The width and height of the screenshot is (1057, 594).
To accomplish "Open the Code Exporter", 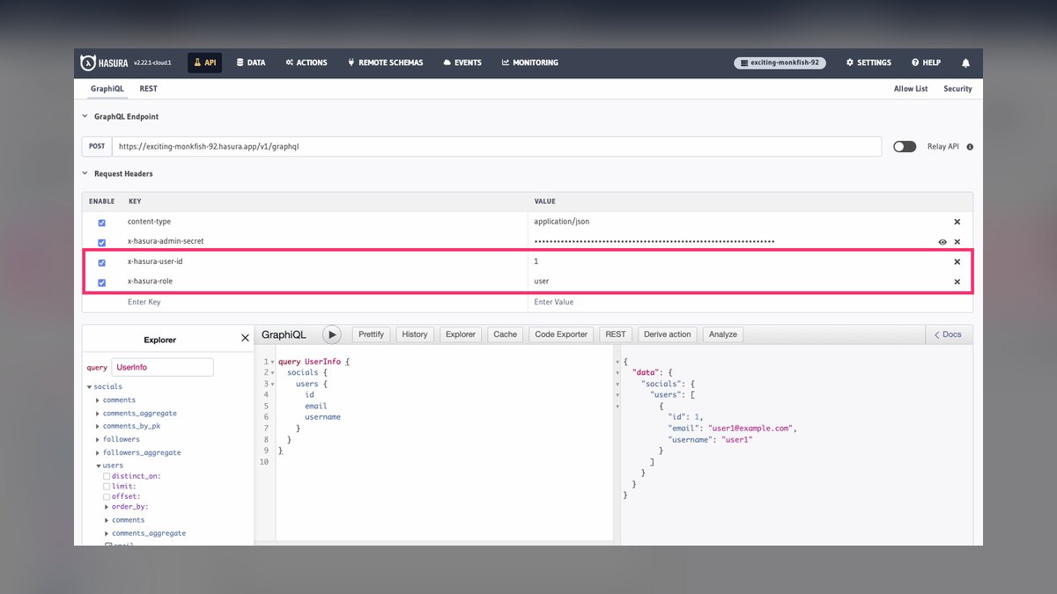I will click(x=561, y=334).
